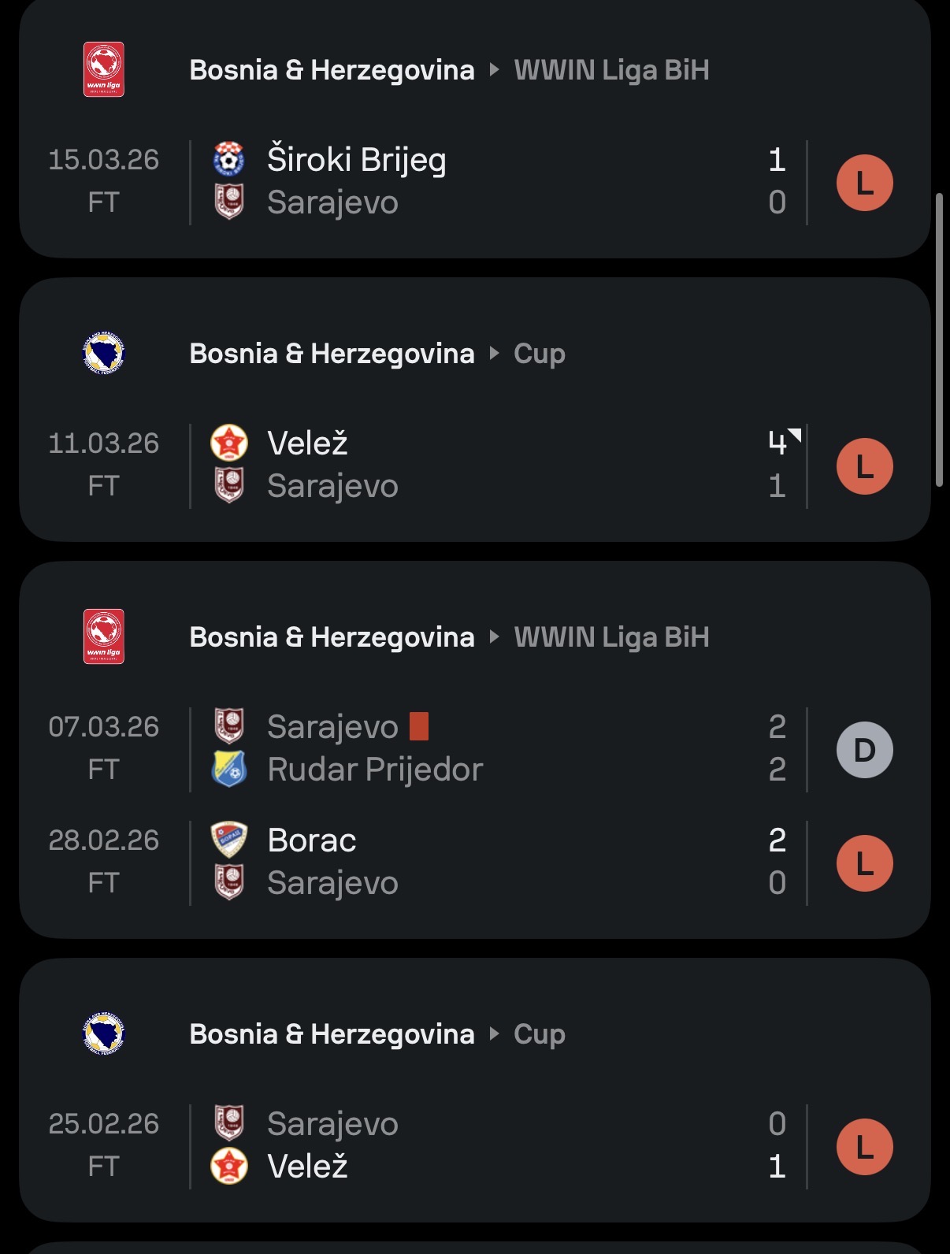Click Sarajevo crest in 25.02.26 match

229,1123
